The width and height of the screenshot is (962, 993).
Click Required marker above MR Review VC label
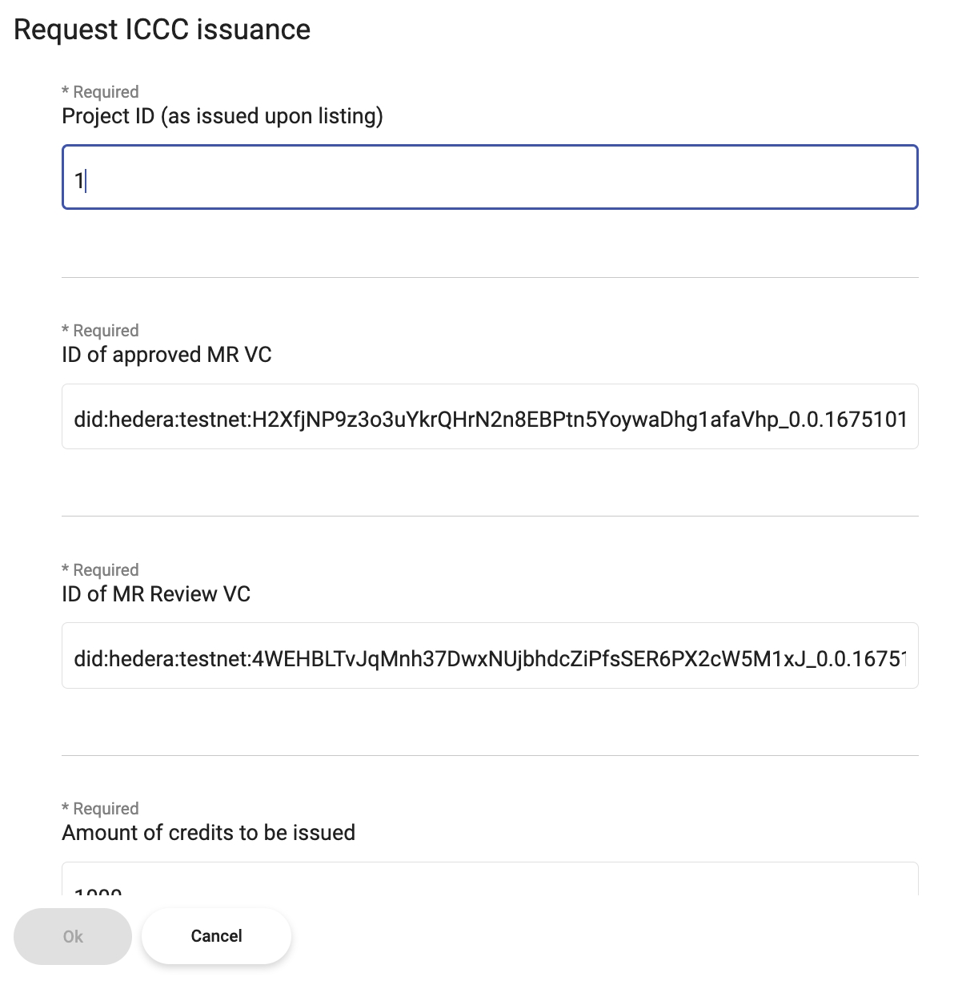pyautogui.click(x=100, y=570)
